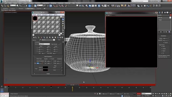Click the red X Reset Map icon
Screen dimensions: 172x97
(41, 37)
